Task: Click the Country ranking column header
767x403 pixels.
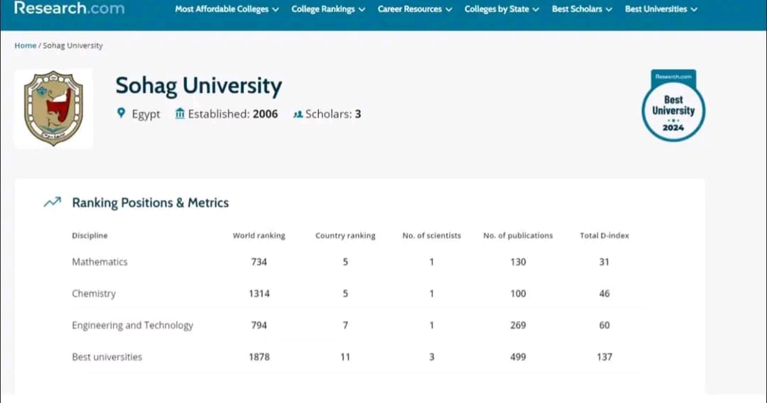Action: coord(345,236)
